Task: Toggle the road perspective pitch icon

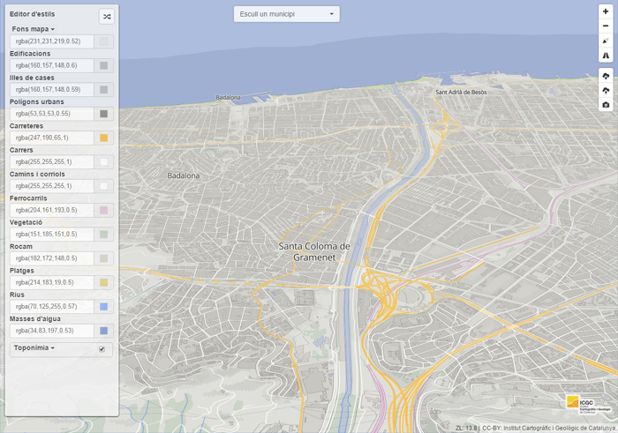Action: click(x=606, y=55)
